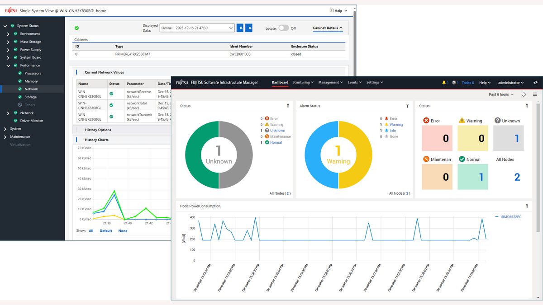Click the refresh icon beside administrator
Viewport: 543px width, 305px height.
pos(535,83)
